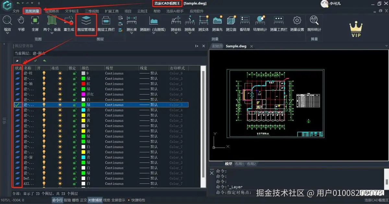This screenshot has height=204, width=389.
Task: Toggle the light bulb on the 建-轴 layer
Action: pos(44,84)
